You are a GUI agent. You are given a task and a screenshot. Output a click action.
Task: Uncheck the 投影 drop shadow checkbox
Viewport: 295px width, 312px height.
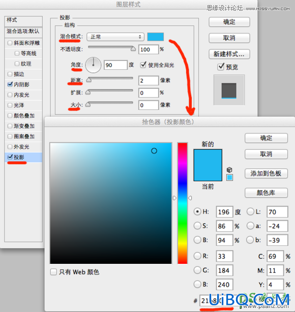pos(10,157)
